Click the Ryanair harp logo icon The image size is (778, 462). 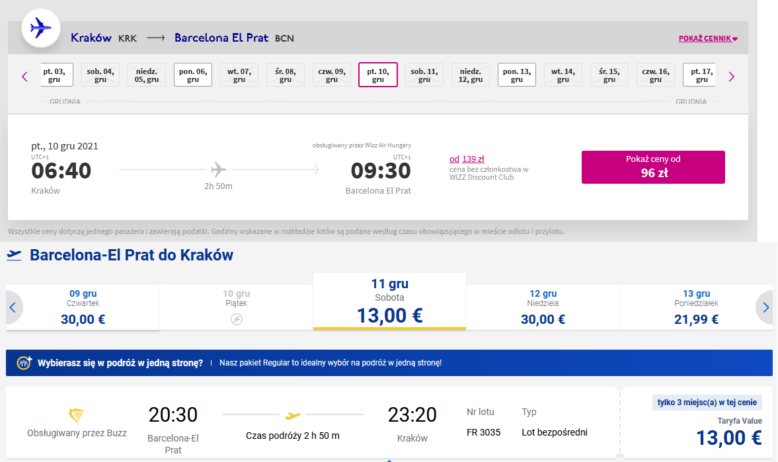click(x=77, y=415)
